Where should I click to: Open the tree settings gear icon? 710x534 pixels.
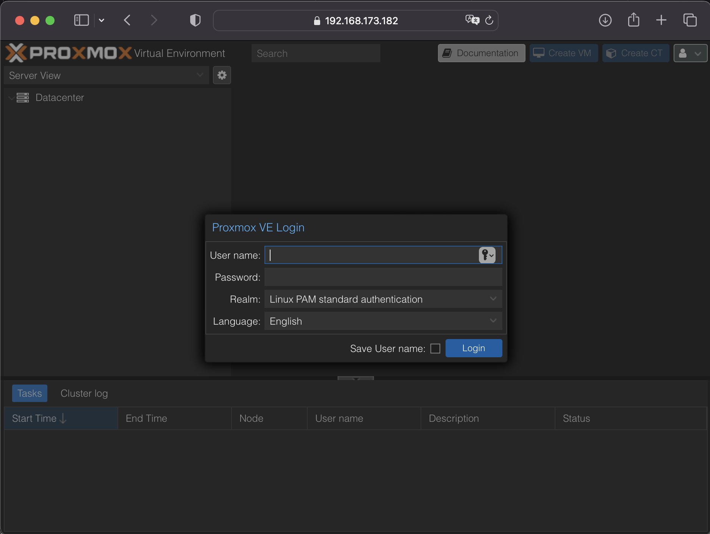coord(222,75)
